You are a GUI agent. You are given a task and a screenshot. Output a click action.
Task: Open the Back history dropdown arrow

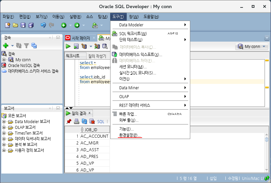click(70, 25)
